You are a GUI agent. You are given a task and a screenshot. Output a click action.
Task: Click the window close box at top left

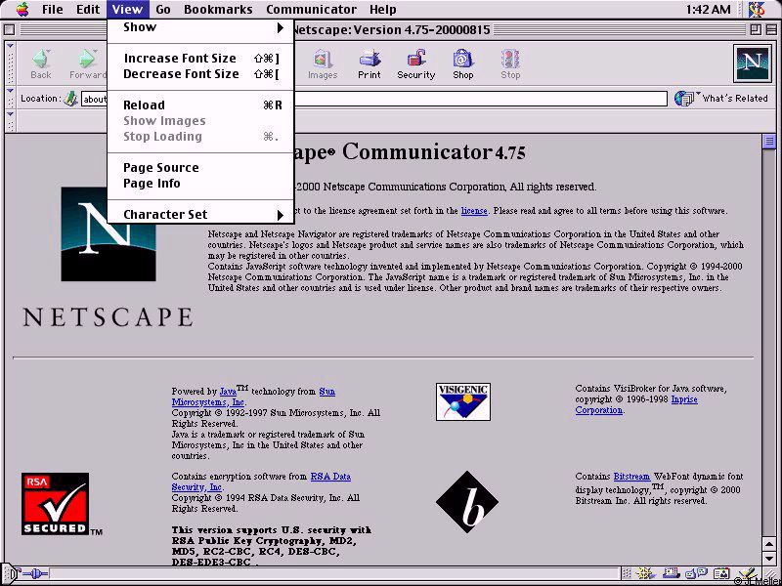[x=9, y=29]
